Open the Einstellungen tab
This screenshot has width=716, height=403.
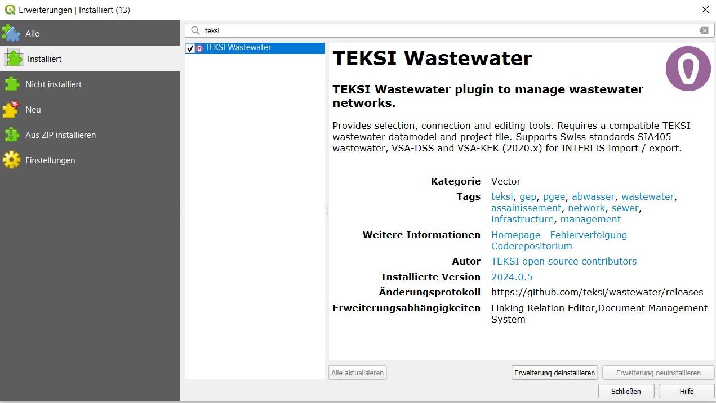(90, 160)
